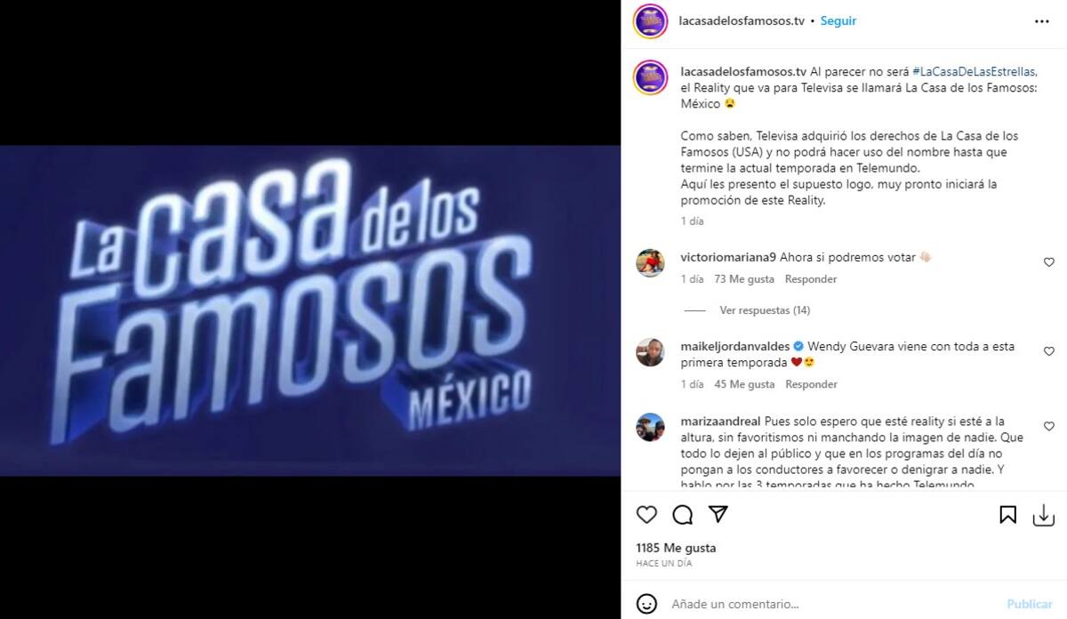The image size is (1067, 619).
Task: Expand Ver respuestas (14) replies
Action: tap(765, 310)
